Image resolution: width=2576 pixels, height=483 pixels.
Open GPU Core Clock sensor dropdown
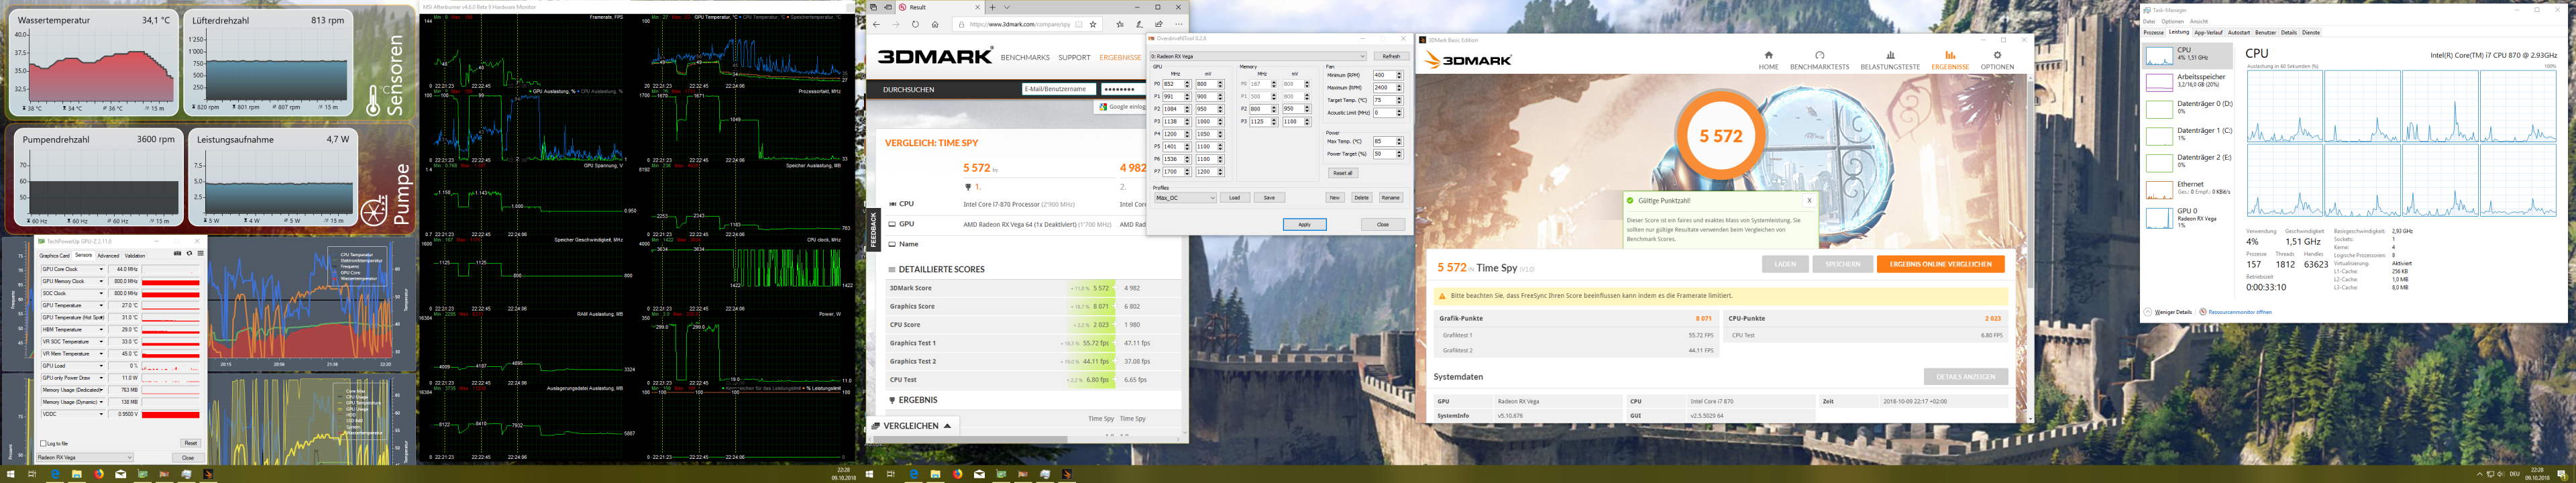tap(101, 269)
